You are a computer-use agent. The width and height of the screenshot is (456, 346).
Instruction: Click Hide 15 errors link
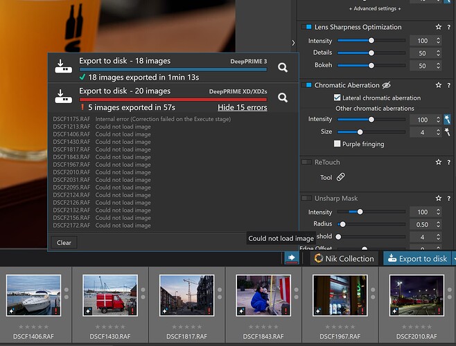click(x=242, y=107)
